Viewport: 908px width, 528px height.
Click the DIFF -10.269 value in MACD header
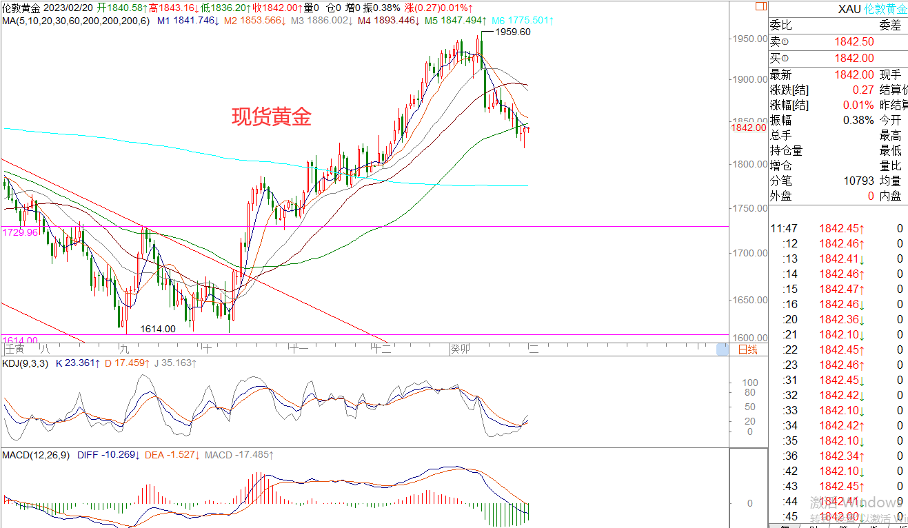pyautogui.click(x=110, y=456)
